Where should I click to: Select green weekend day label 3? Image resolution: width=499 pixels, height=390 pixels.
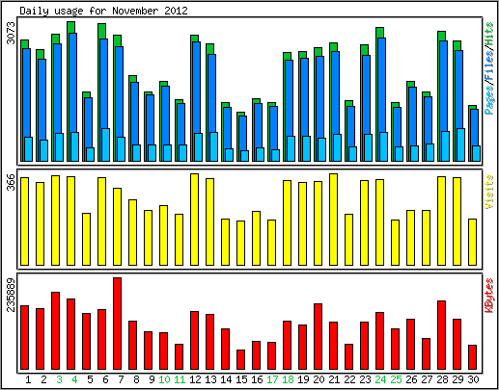59,379
